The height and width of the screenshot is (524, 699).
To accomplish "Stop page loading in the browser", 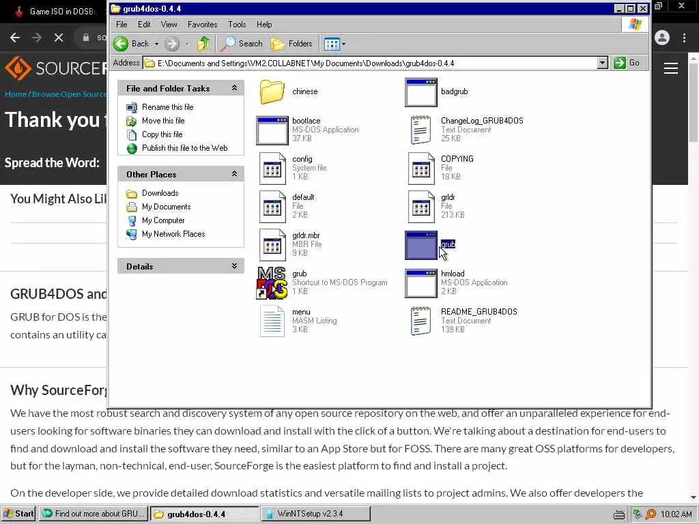I will pos(59,38).
